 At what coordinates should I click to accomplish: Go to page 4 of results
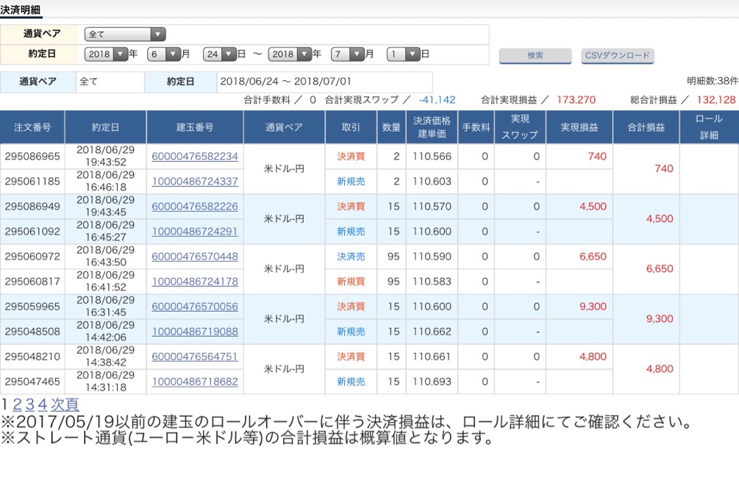click(x=42, y=404)
